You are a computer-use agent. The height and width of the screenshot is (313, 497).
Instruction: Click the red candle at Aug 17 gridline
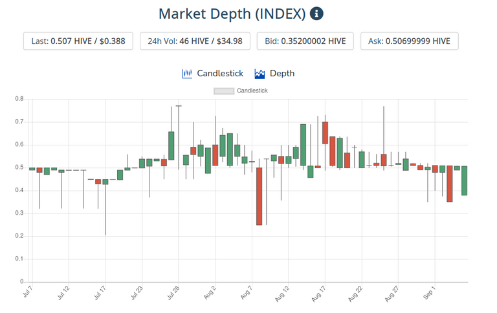tap(326, 133)
